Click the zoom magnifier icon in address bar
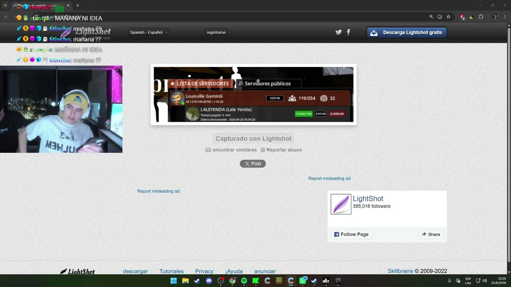 [x=431, y=17]
